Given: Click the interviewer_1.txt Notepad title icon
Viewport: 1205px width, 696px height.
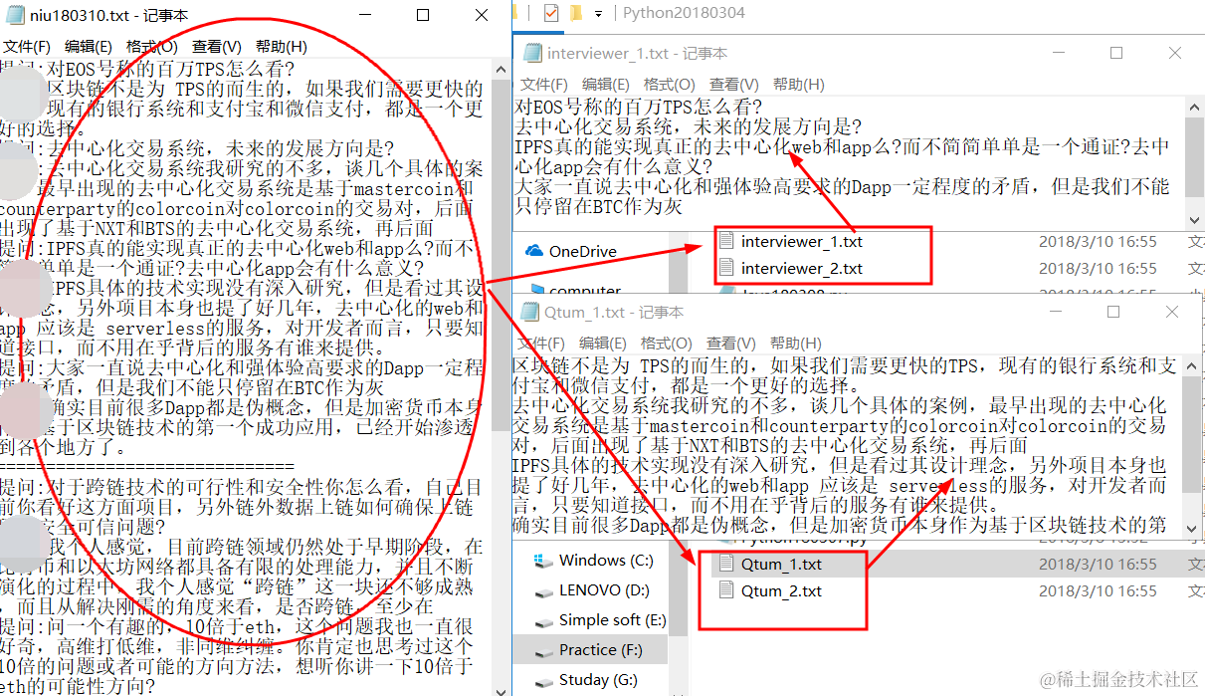Looking at the screenshot, I should pyautogui.click(x=532, y=53).
